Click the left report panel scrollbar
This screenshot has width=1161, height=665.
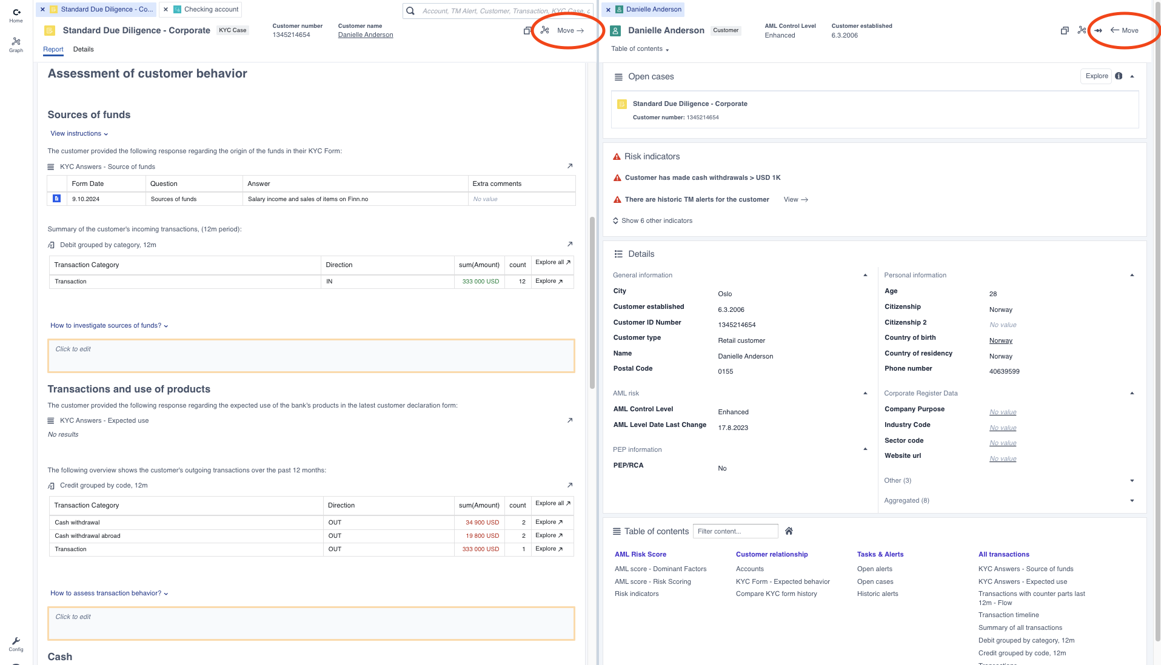click(592, 303)
